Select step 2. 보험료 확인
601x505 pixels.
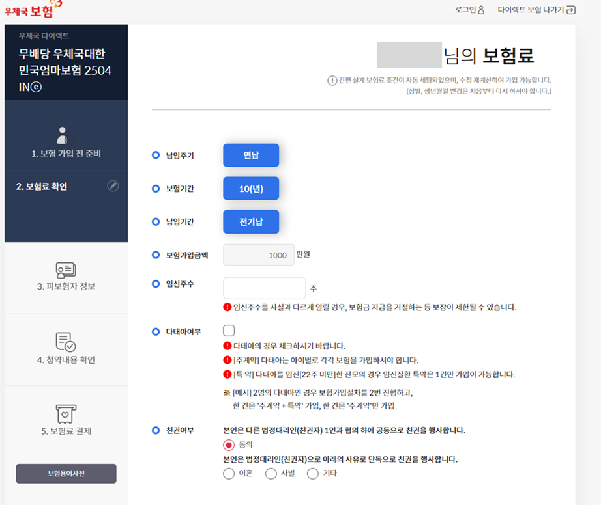(x=42, y=187)
